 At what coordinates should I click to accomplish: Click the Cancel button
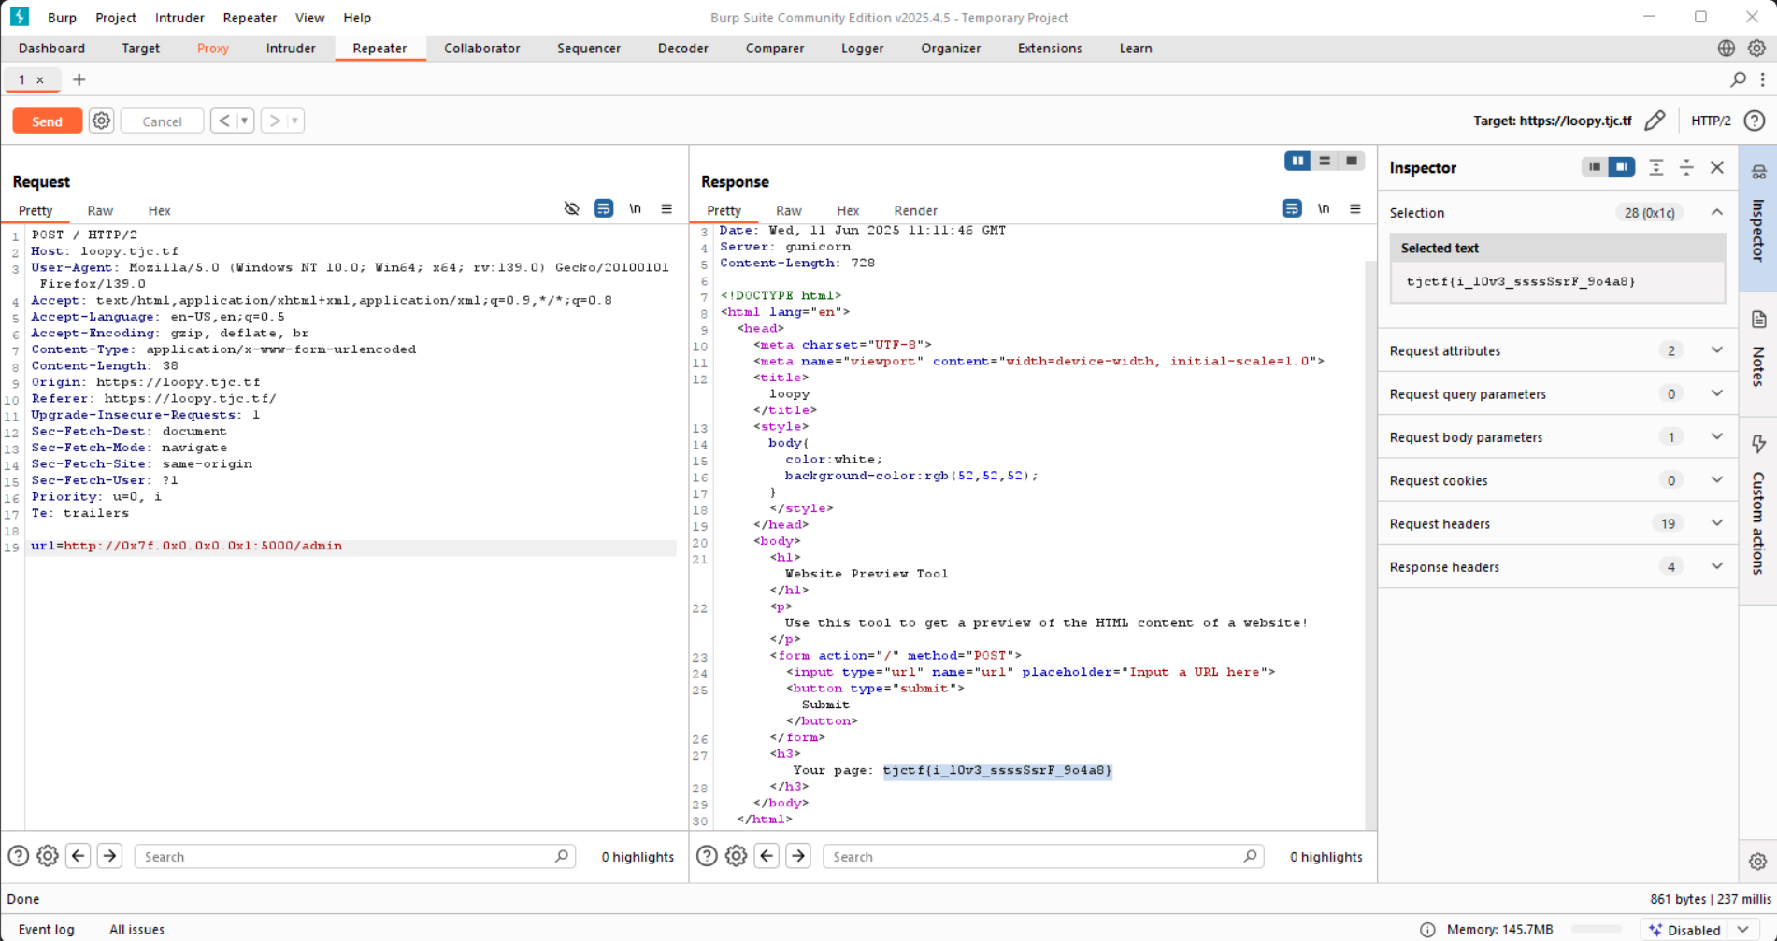coord(162,121)
